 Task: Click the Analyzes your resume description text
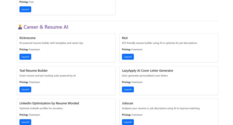161,108
